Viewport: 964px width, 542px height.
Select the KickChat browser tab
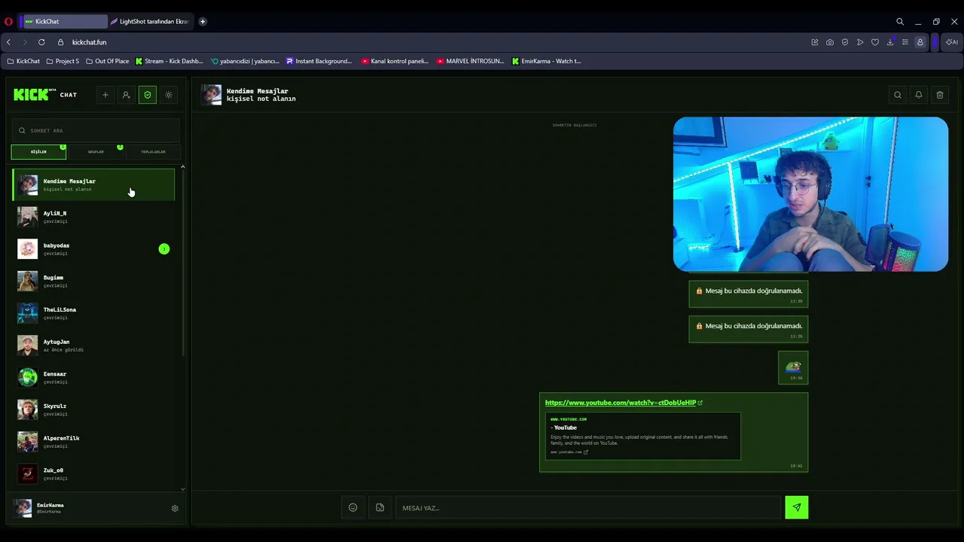point(65,21)
